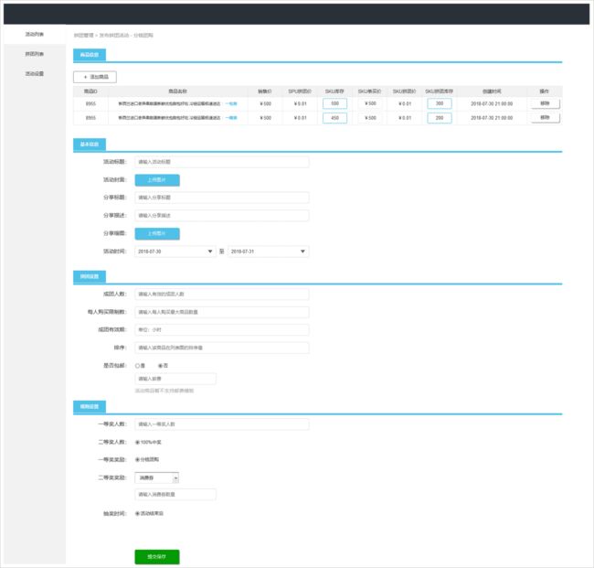This screenshot has height=568, width=594.
Task: Select the 商品信息 section tab
Action: (x=90, y=55)
